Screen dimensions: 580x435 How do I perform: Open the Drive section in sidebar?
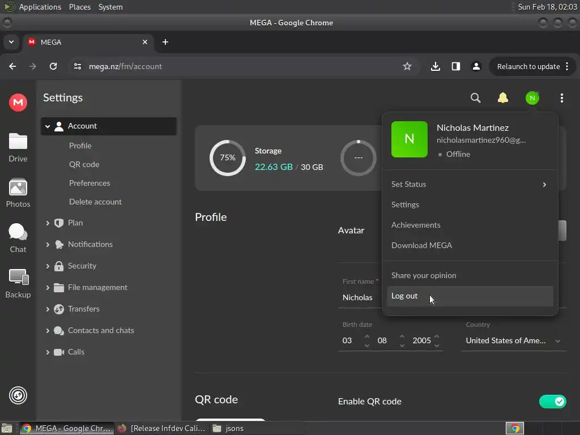(18, 148)
